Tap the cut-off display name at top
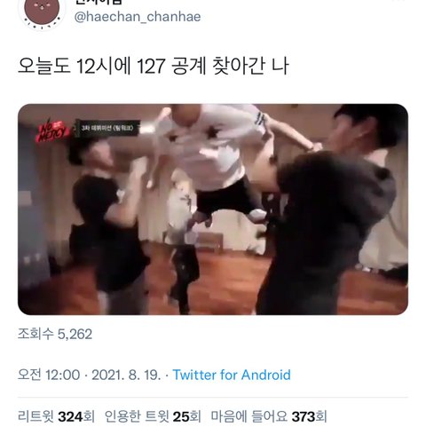The width and height of the screenshot is (426, 427). (x=99, y=3)
